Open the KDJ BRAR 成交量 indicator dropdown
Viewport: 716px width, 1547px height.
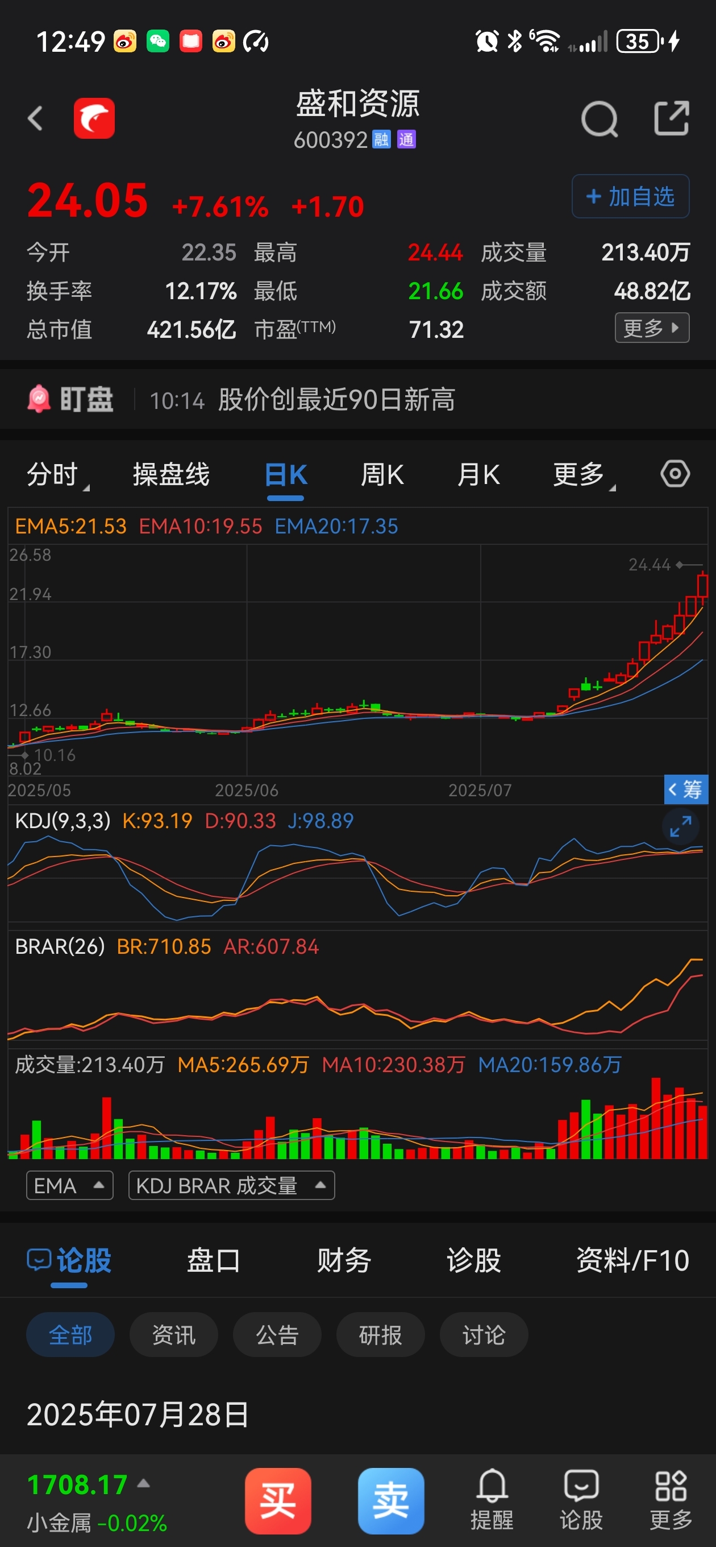232,1185
